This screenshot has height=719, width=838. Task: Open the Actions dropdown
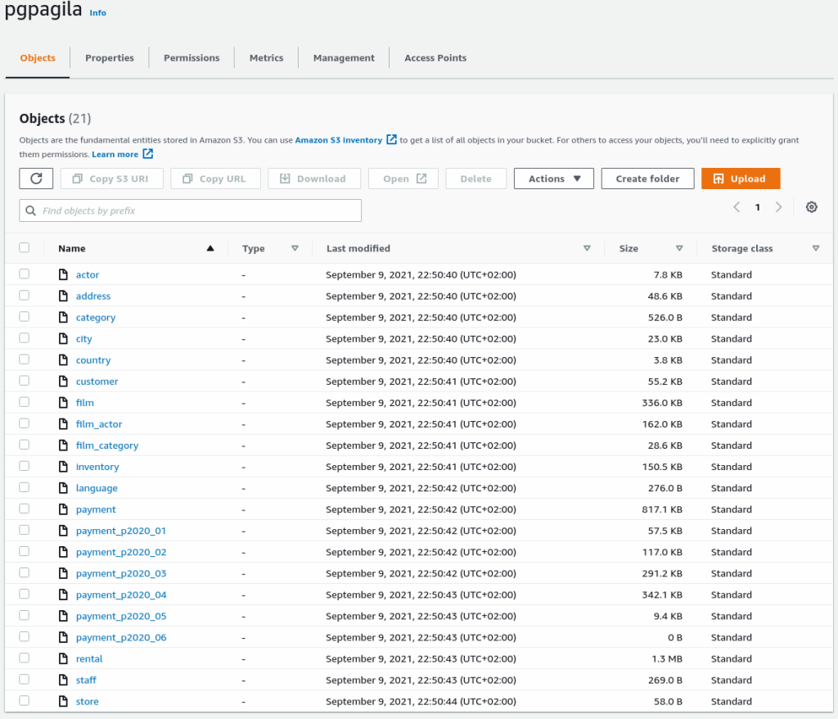[553, 178]
